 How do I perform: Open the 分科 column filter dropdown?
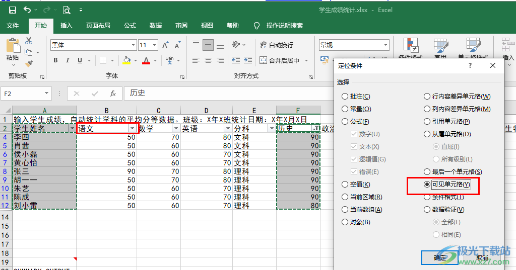pyautogui.click(x=272, y=128)
